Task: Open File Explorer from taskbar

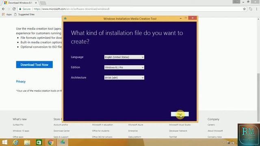Action: [x=27, y=142]
